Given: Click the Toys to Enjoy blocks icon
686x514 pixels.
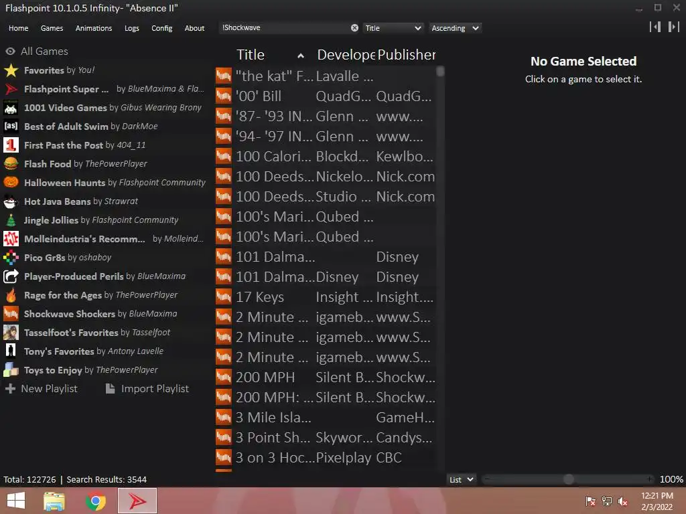Looking at the screenshot, I should [x=11, y=370].
